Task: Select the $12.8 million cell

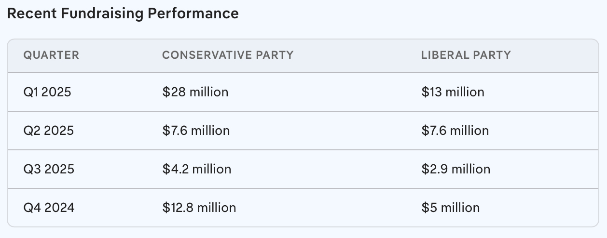Action: [x=199, y=208]
